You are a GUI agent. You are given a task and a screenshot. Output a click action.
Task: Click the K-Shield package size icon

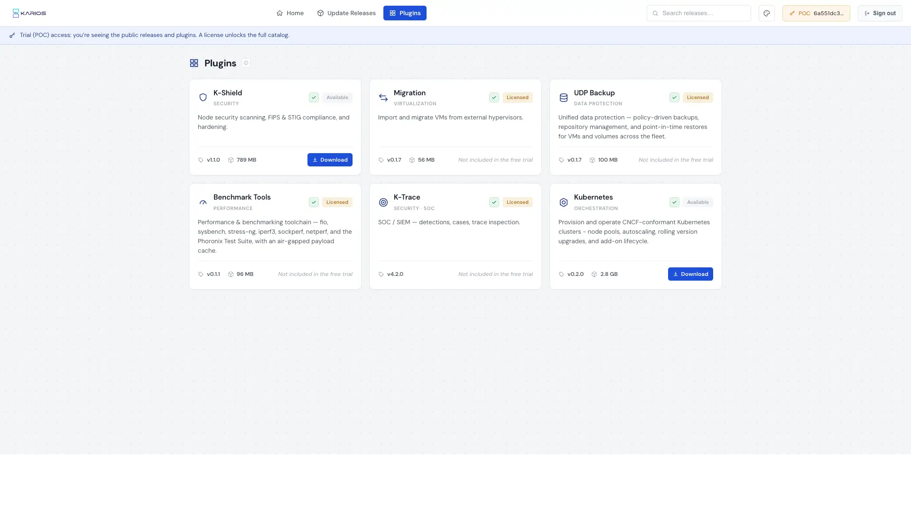(x=231, y=160)
